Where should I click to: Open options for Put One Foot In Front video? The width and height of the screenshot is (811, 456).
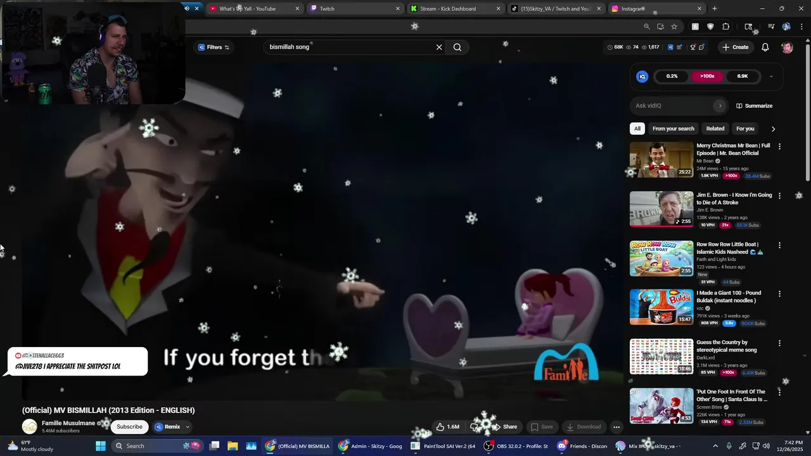click(x=779, y=393)
